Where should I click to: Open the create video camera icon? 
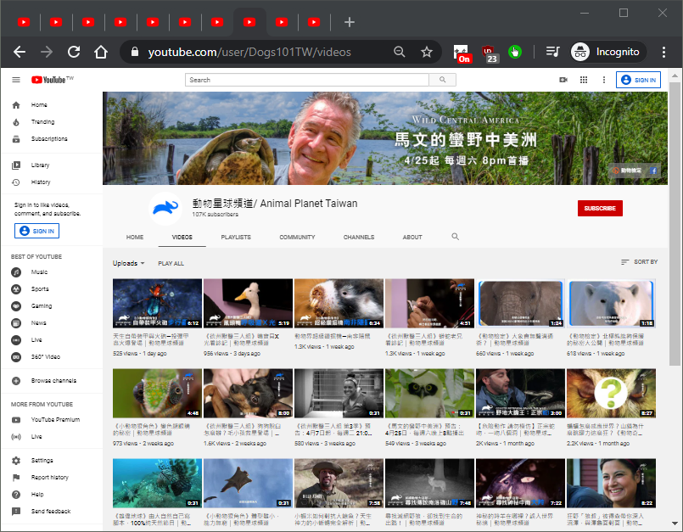click(x=563, y=80)
